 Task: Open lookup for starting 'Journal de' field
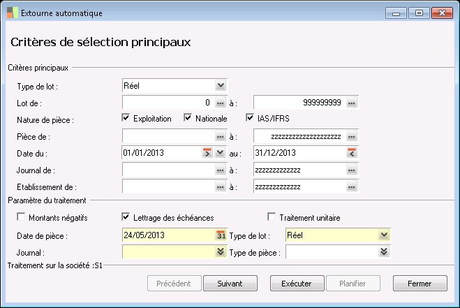[221, 170]
